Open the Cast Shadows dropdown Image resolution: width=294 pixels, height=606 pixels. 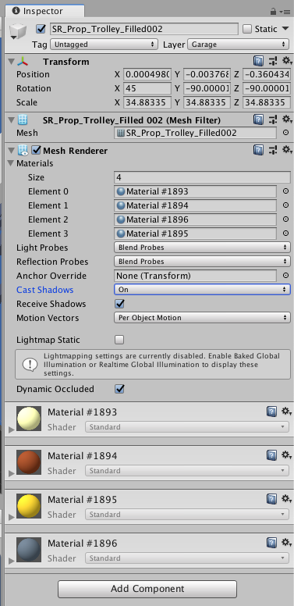point(202,290)
